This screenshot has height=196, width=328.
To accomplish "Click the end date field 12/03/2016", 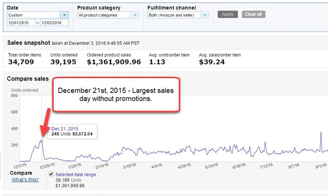I will (x=54, y=23).
